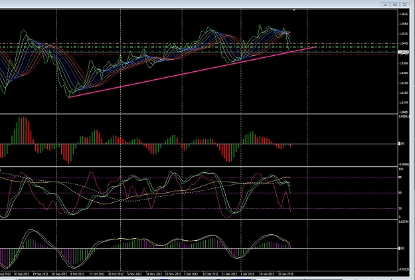Click the 8 Oct 2012 date label
This screenshot has height=280, width=415.
coord(78,274)
